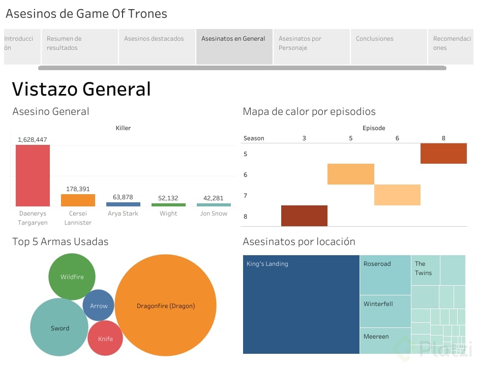Click the Season 5 Episode 8 heatmap cell
The width and height of the screenshot is (477, 366).
(443, 154)
